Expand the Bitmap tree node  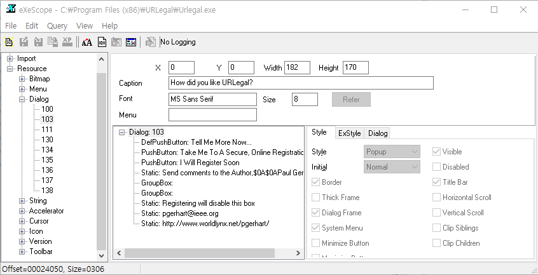22,79
